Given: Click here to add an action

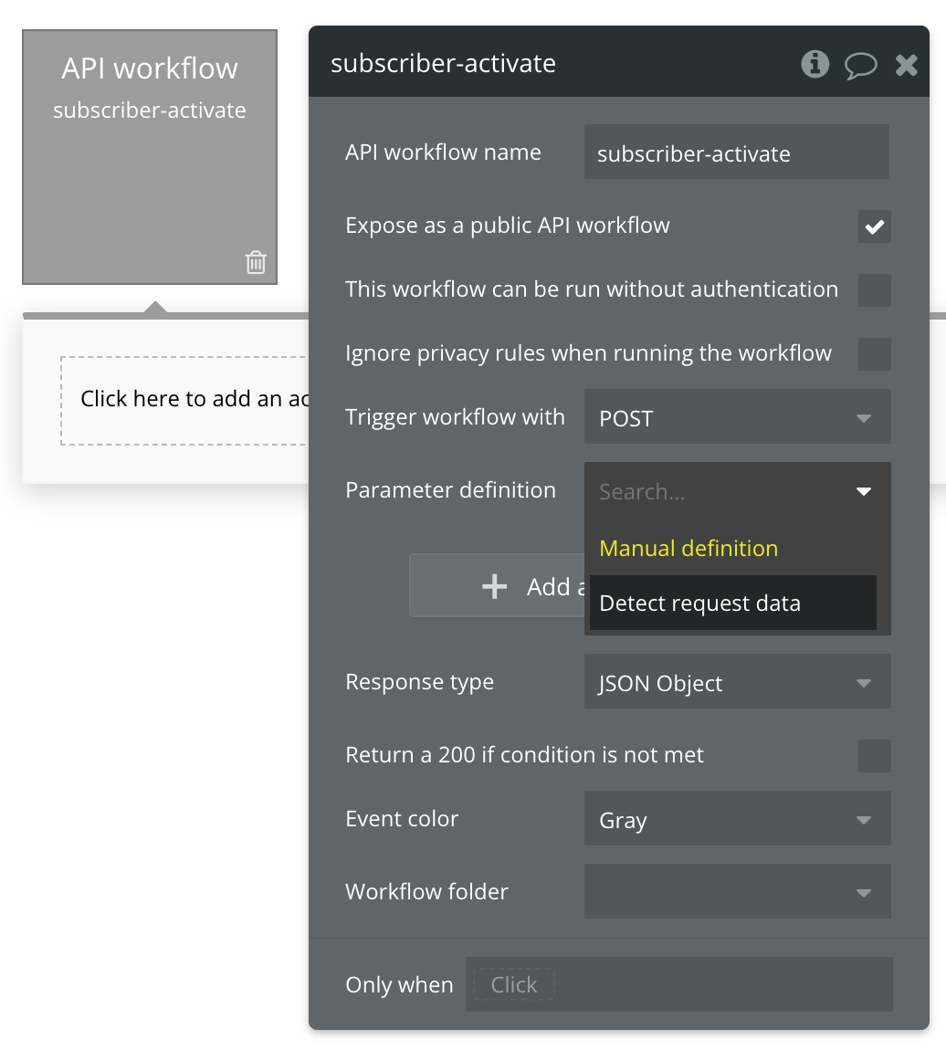Looking at the screenshot, I should 183,400.
